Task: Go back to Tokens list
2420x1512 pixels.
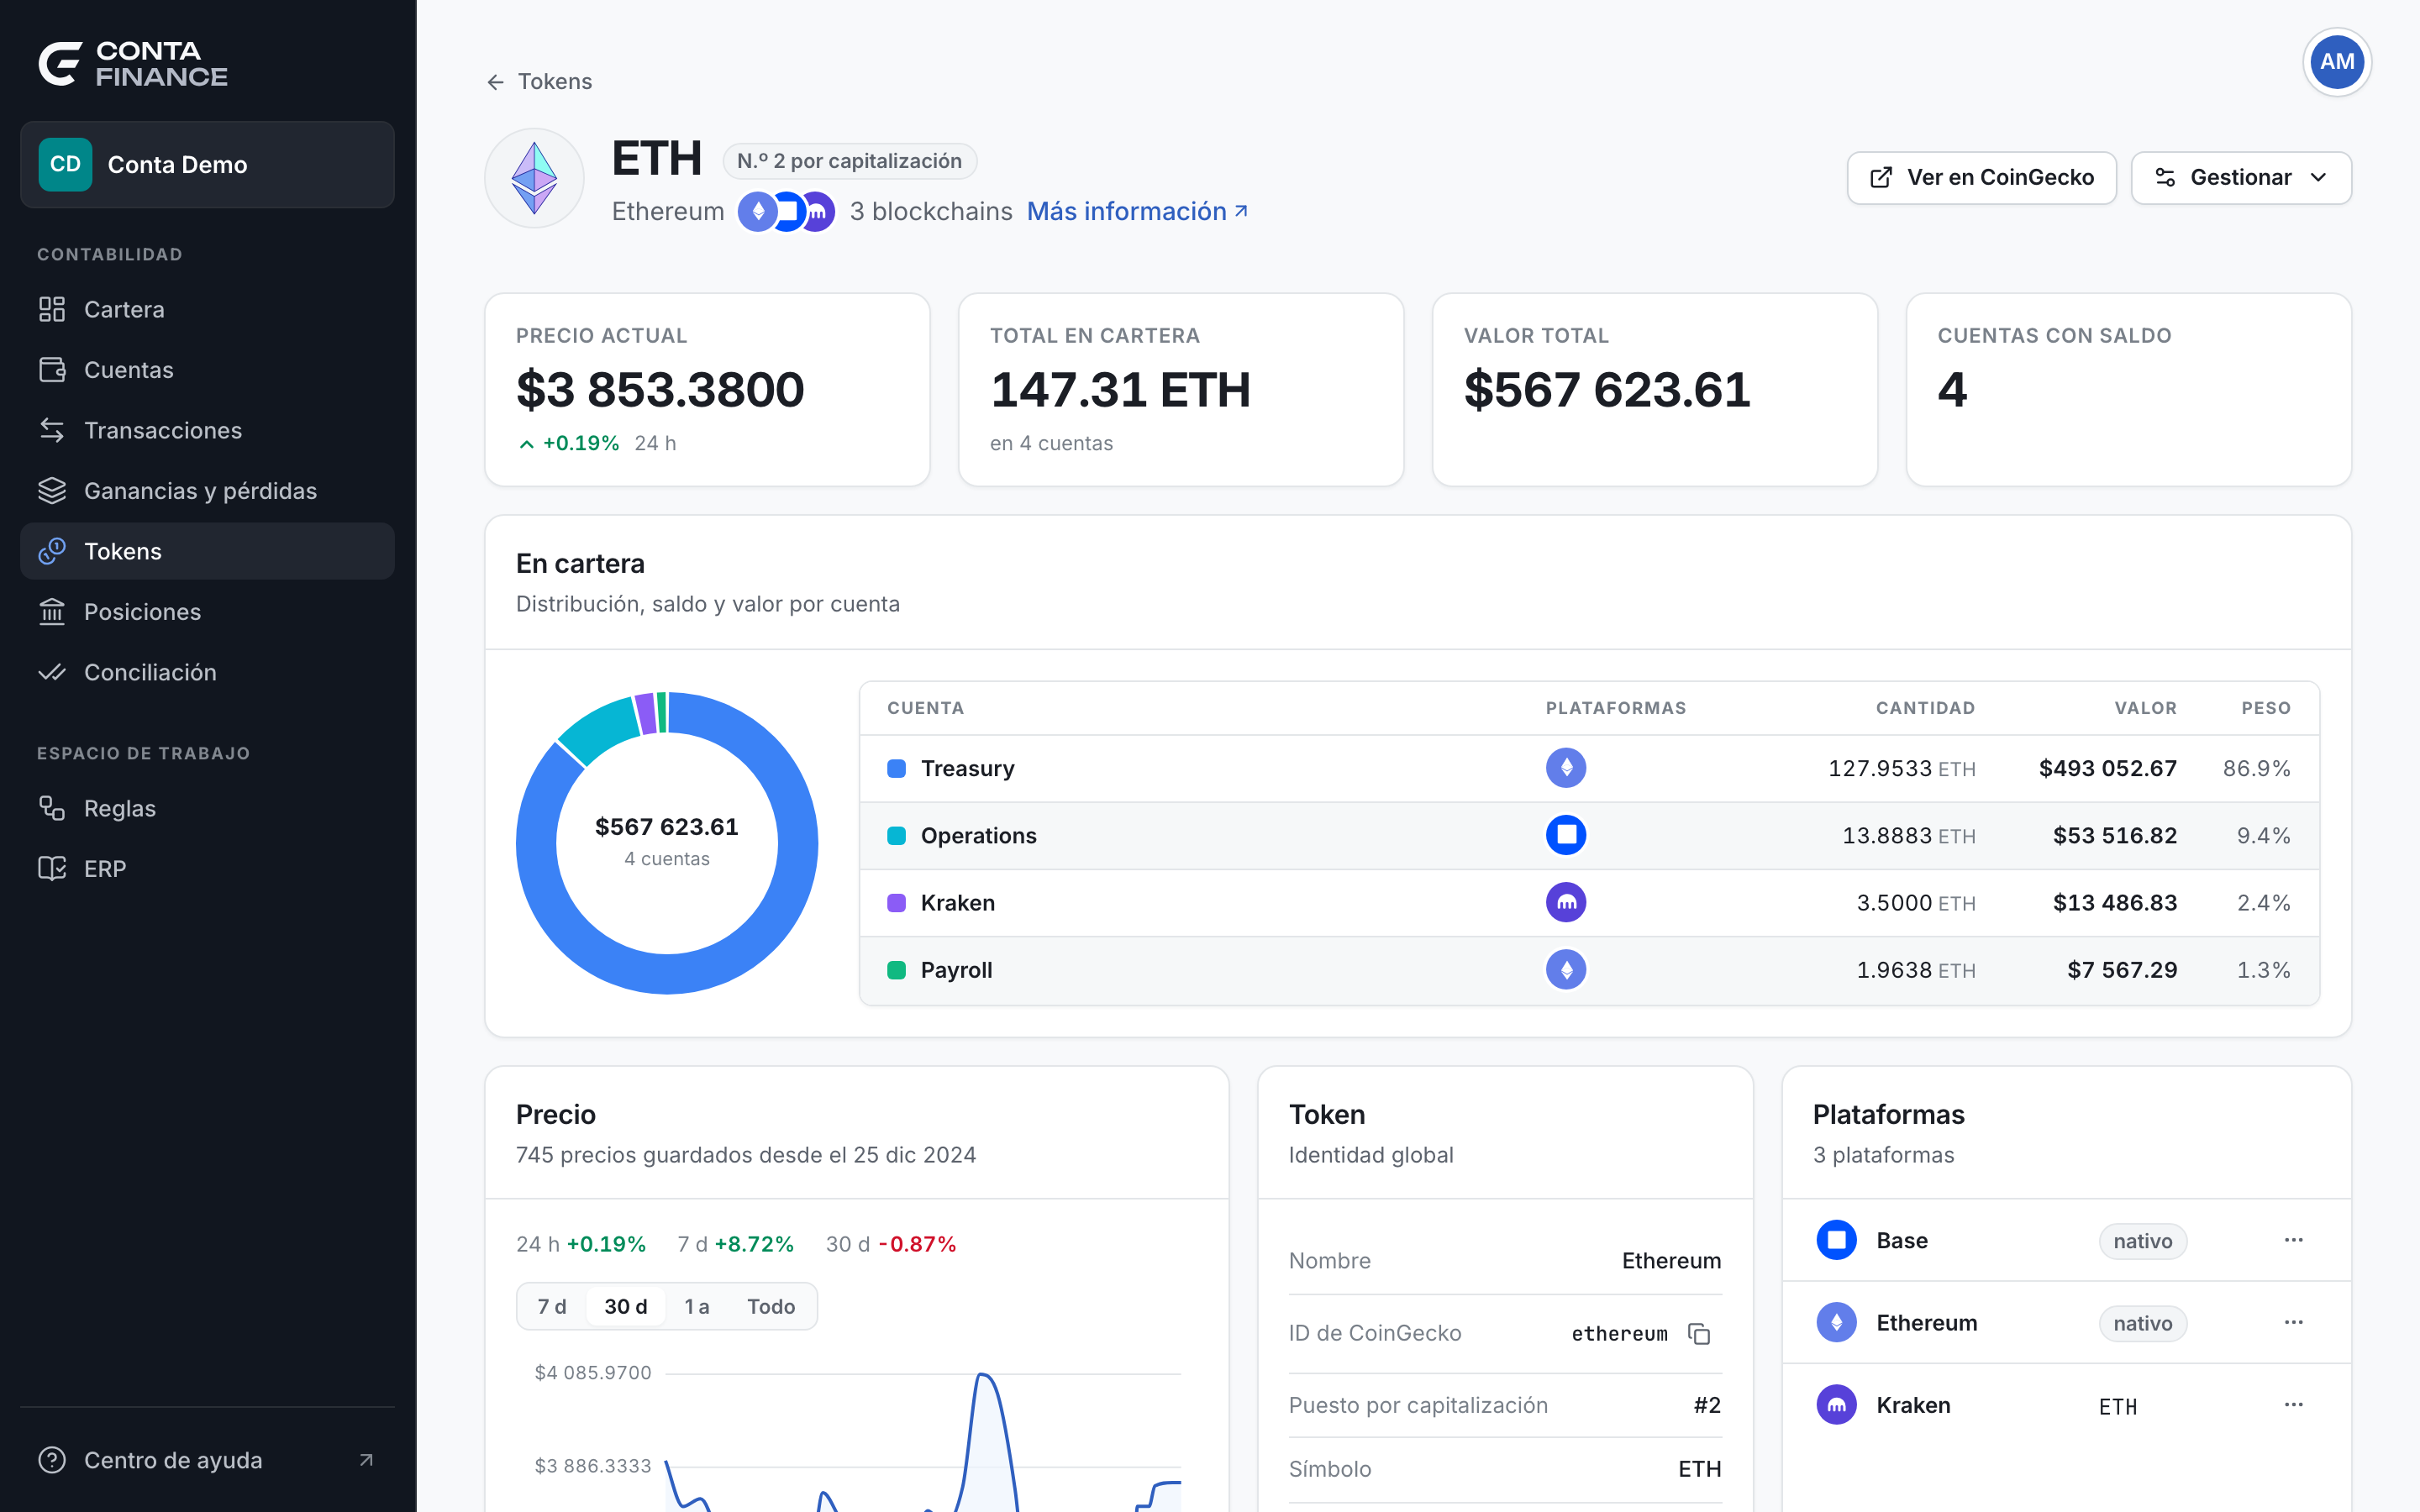Action: (x=539, y=81)
